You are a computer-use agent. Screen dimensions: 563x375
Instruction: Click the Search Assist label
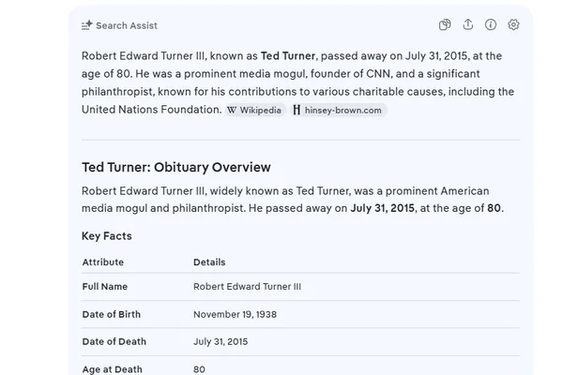coord(127,25)
